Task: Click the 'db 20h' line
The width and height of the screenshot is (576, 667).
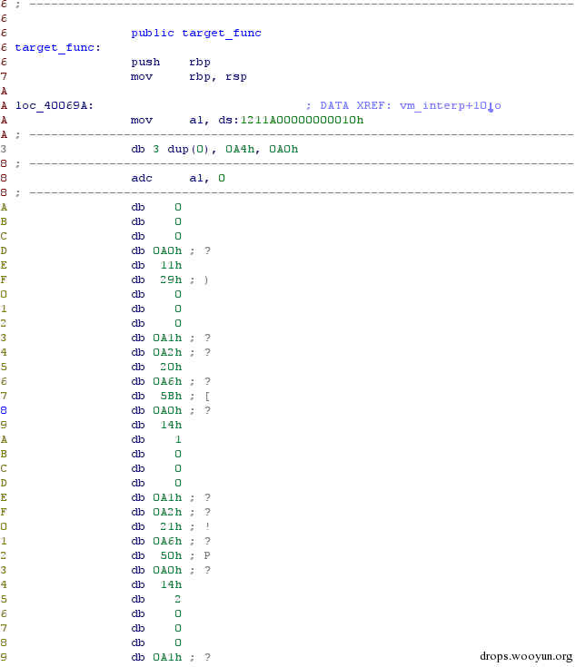Action: pyautogui.click(x=156, y=368)
